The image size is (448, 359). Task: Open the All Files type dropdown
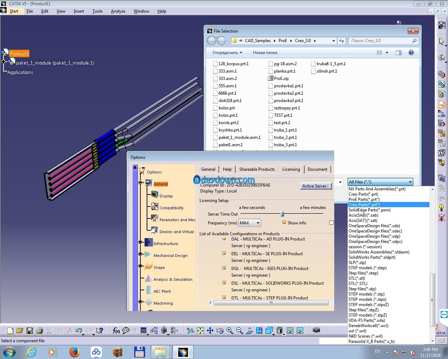[x=380, y=182]
